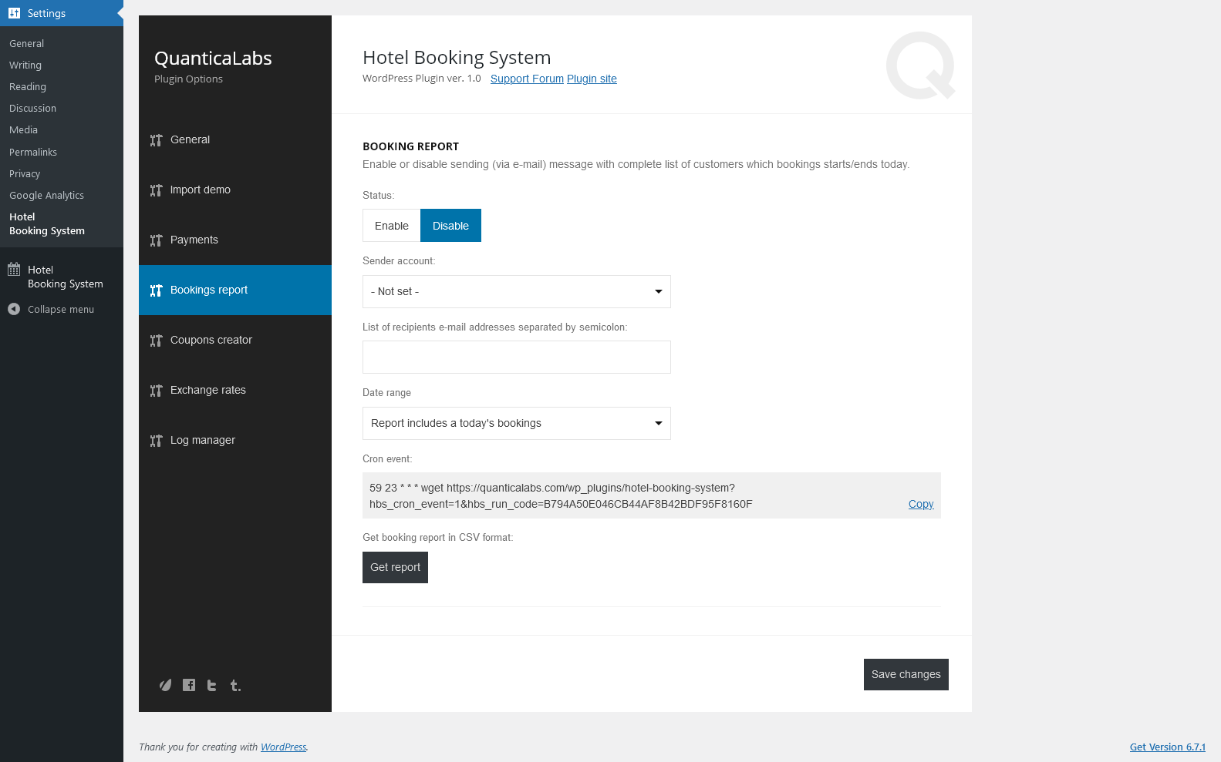Switch to the Payments options tab

click(x=194, y=240)
